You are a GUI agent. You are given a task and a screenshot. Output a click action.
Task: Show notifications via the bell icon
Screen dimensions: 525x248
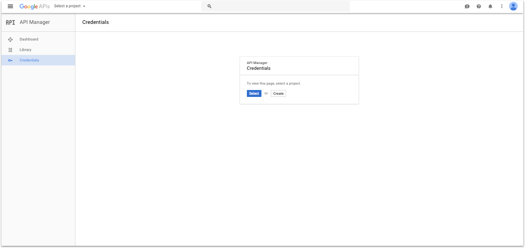pyautogui.click(x=490, y=7)
